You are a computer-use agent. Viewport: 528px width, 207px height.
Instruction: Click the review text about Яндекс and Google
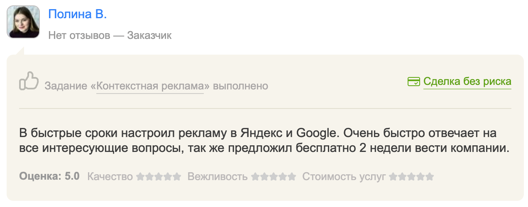pos(264,140)
